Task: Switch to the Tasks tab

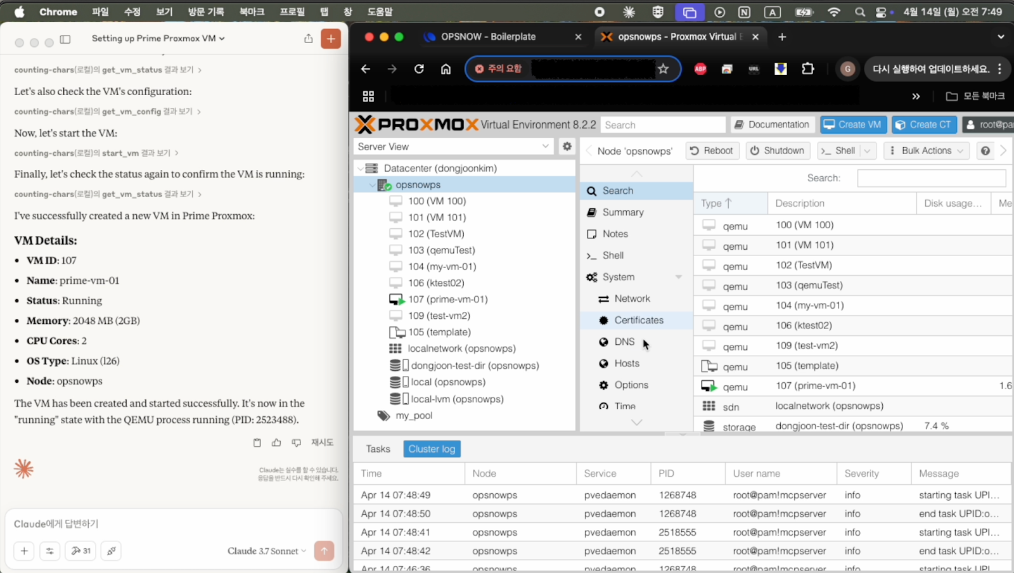Action: click(378, 449)
